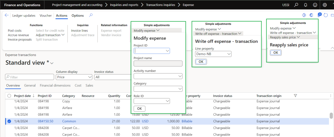
Task: Open global search in top bar
Action: 296,5
